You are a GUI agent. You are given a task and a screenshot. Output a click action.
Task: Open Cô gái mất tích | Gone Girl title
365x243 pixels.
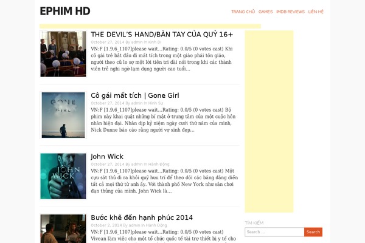135,95
